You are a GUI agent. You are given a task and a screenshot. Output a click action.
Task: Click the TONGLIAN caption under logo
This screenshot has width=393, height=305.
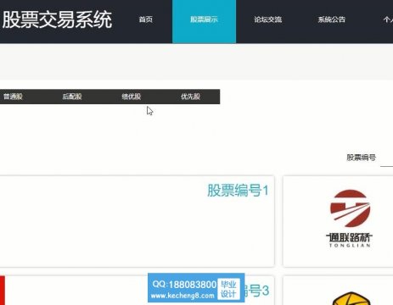tap(350, 246)
